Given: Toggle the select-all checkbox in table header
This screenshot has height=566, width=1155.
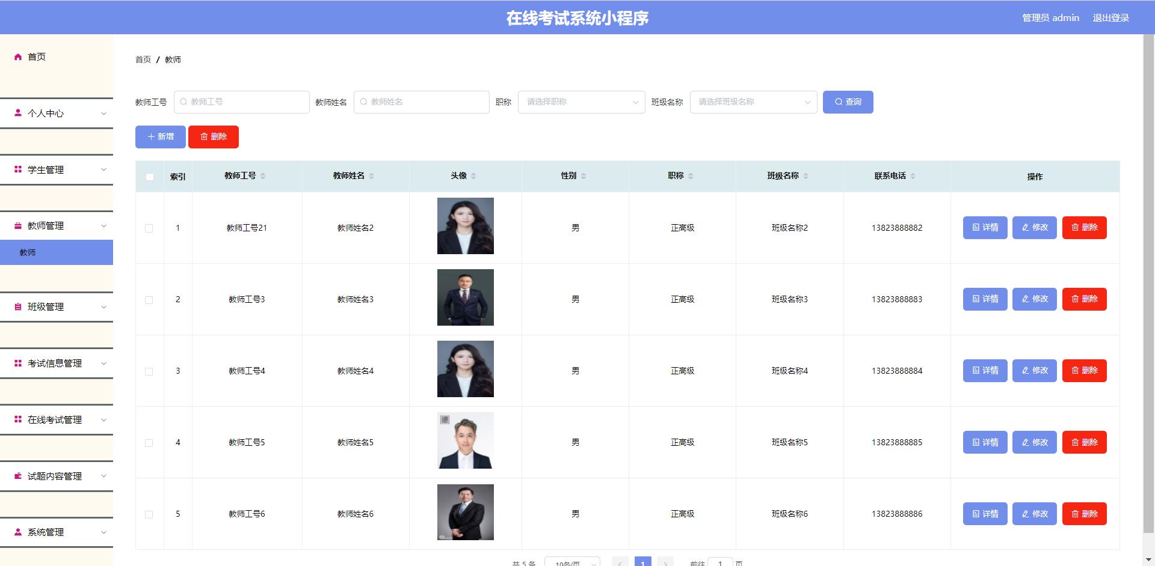Looking at the screenshot, I should [149, 176].
